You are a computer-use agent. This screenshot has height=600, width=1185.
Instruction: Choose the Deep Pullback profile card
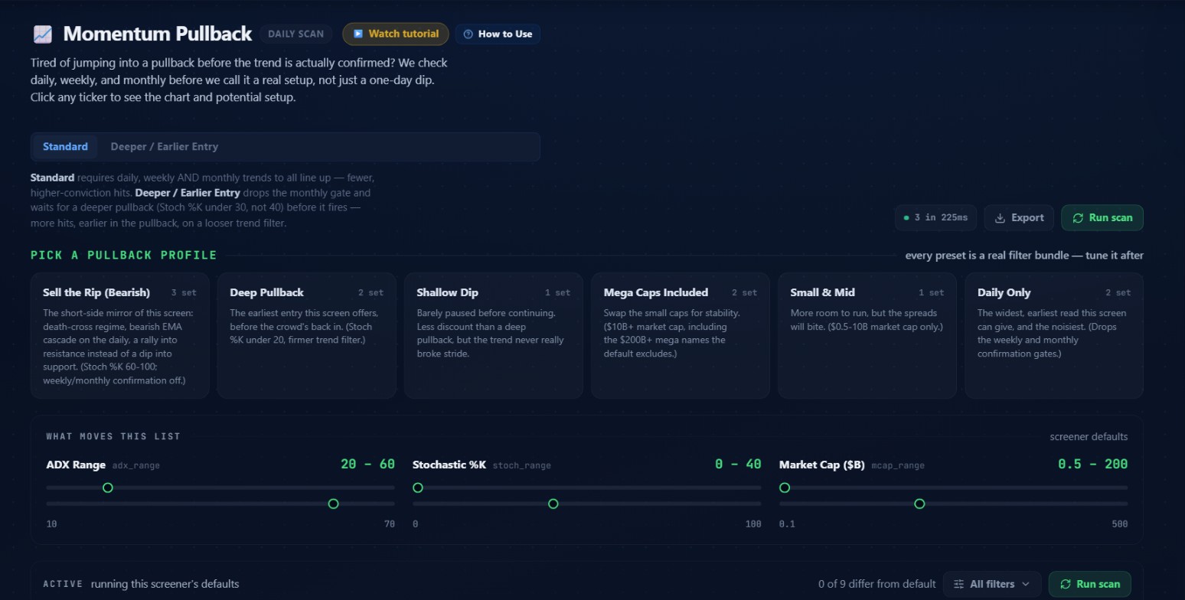pos(307,335)
